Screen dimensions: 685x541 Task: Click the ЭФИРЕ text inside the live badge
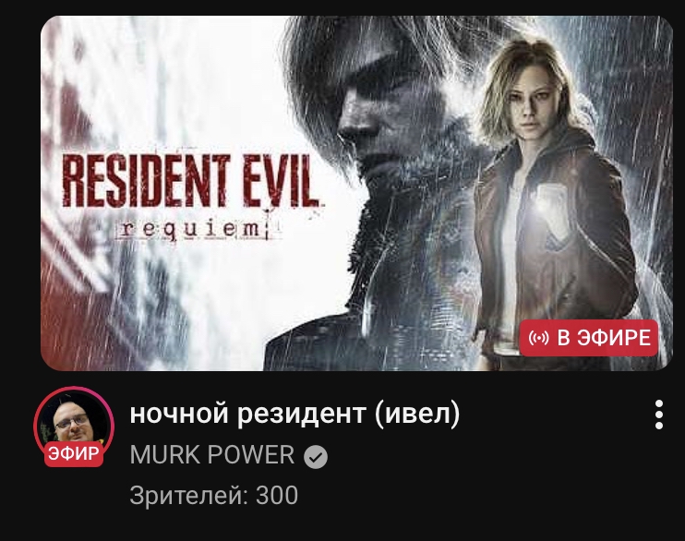(614, 338)
